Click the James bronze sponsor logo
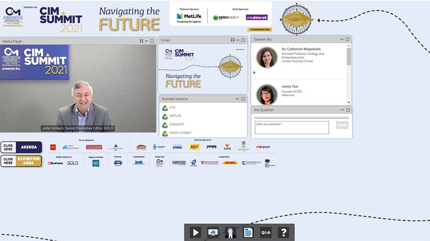Viewport: 430px width, 241px height. pos(212,147)
